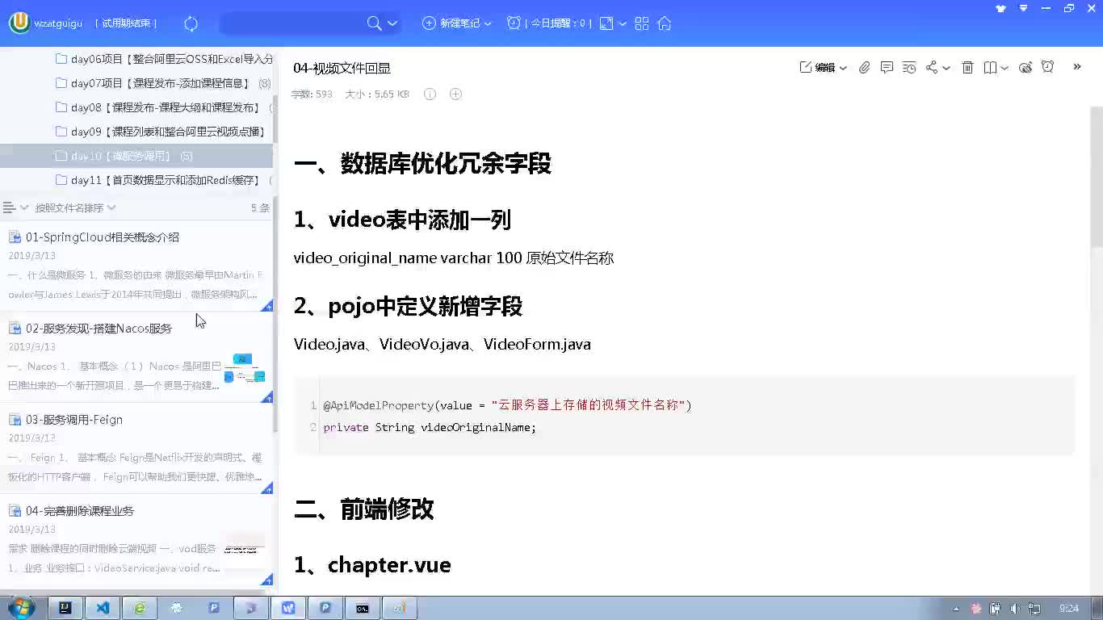
Task: Select the highlighted day10 微服务调用 folder
Action: coord(136,156)
